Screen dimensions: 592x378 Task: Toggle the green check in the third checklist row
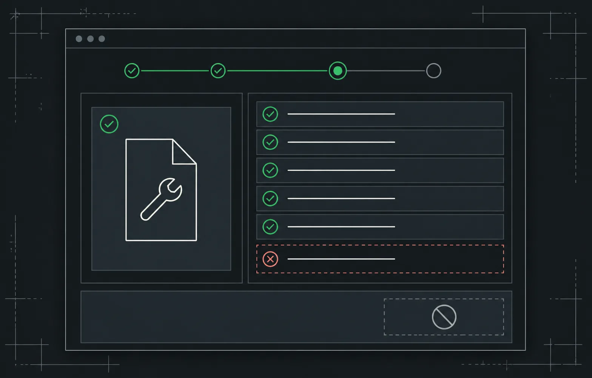click(x=270, y=170)
